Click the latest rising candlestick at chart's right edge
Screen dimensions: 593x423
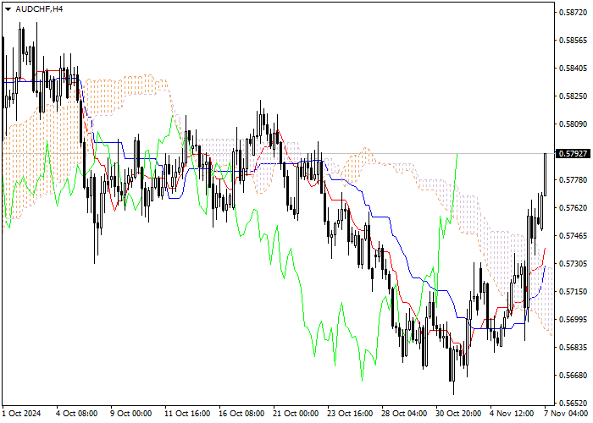[546, 174]
